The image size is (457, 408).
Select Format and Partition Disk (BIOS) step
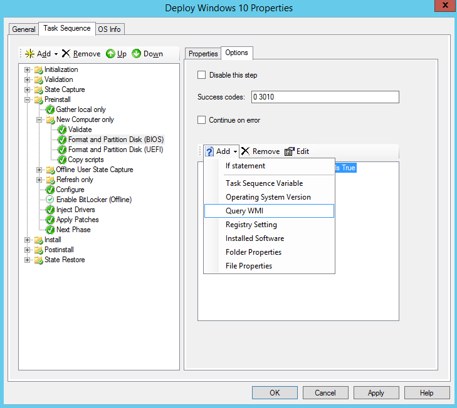(116, 140)
